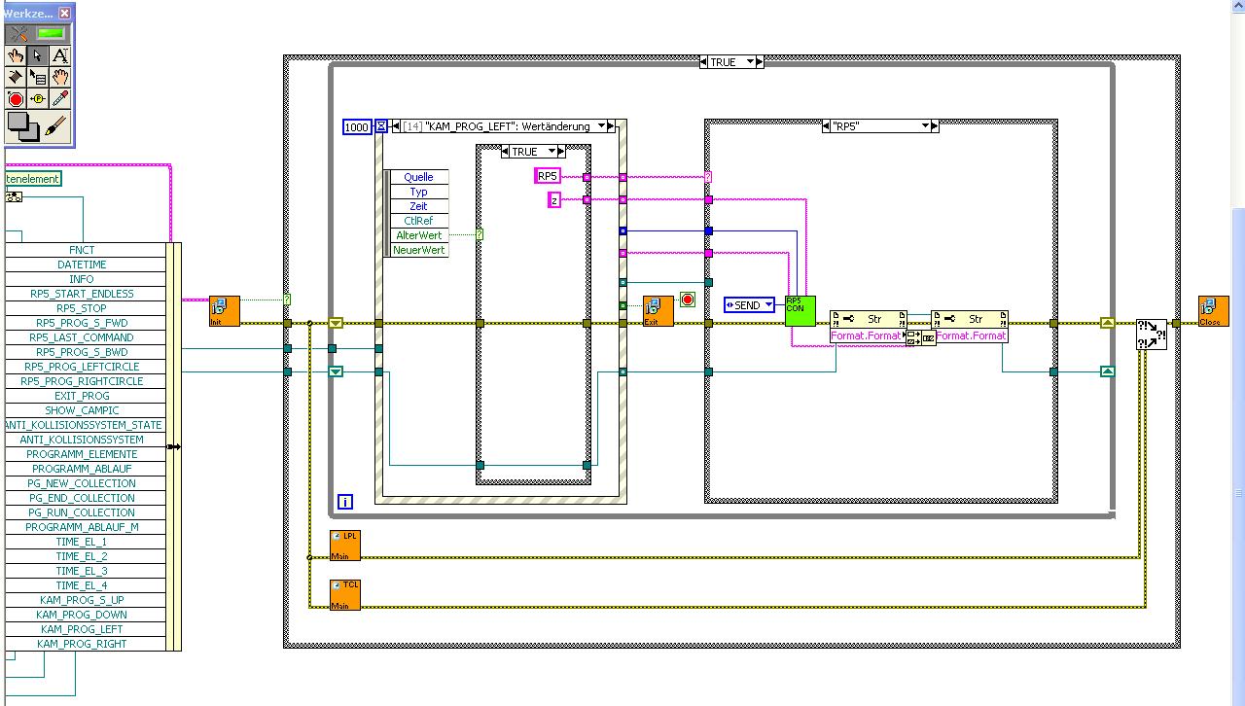Viewport: 1245px width, 706px height.
Task: Click the NeuerWert event data item
Action: [418, 250]
